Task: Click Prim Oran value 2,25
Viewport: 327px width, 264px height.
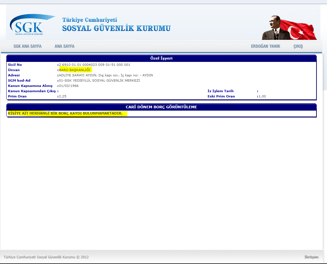Action: [x=63, y=96]
